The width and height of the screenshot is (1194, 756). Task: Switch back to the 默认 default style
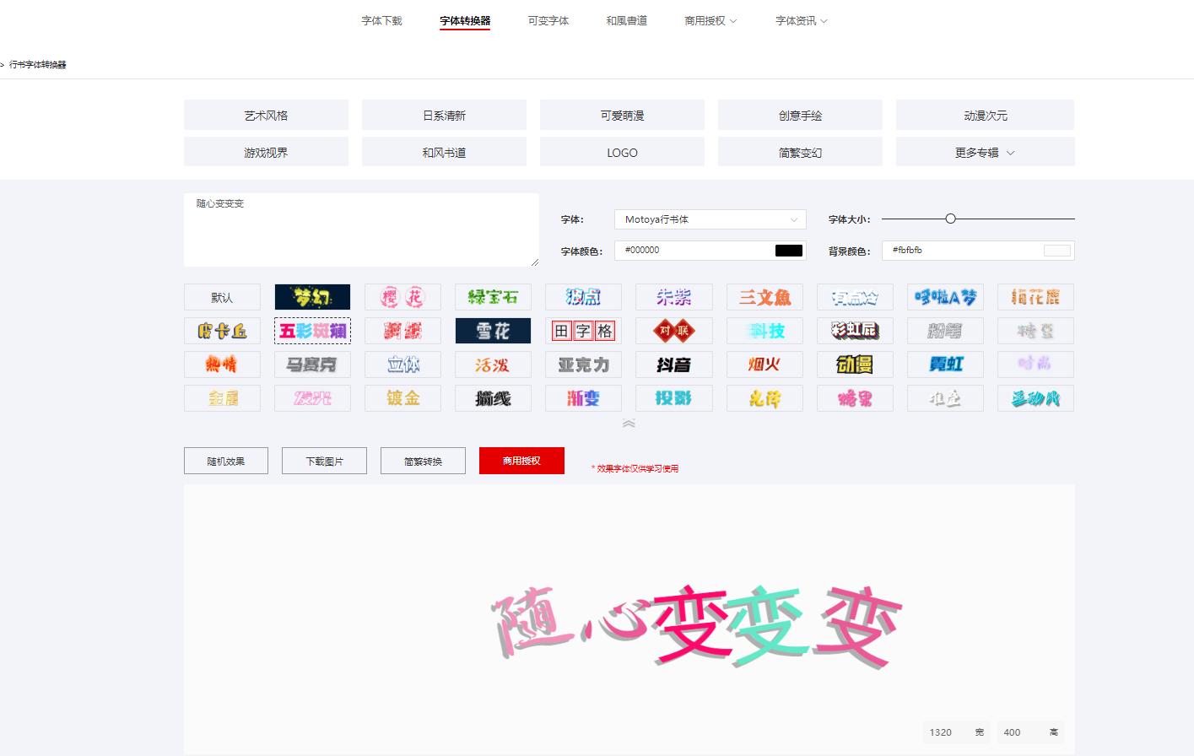(222, 297)
